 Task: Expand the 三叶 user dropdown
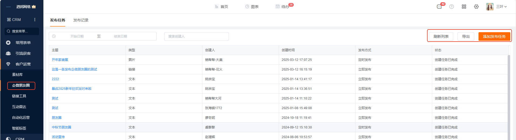click(501, 7)
